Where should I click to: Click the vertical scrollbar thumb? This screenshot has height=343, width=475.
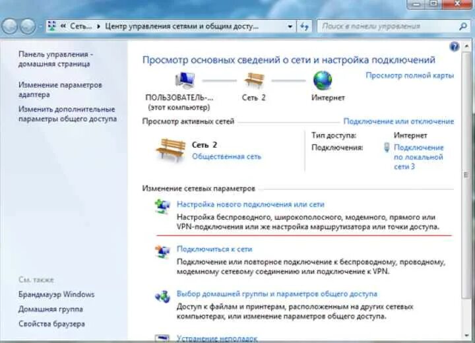click(x=466, y=175)
